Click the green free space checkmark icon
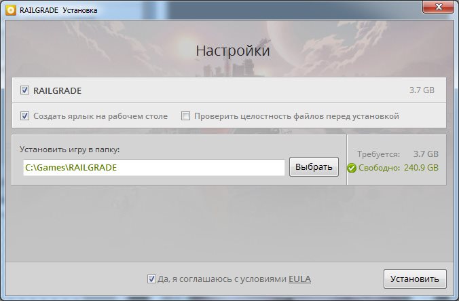The height and width of the screenshot is (301, 459). [x=352, y=168]
